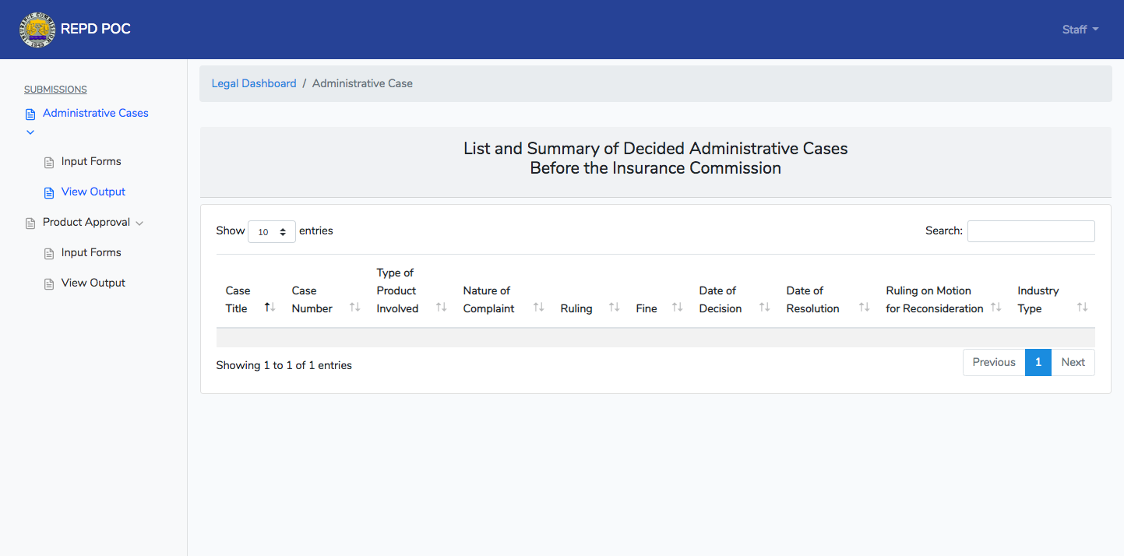
Task: Click the Administrative Cases document icon
Action: click(30, 114)
